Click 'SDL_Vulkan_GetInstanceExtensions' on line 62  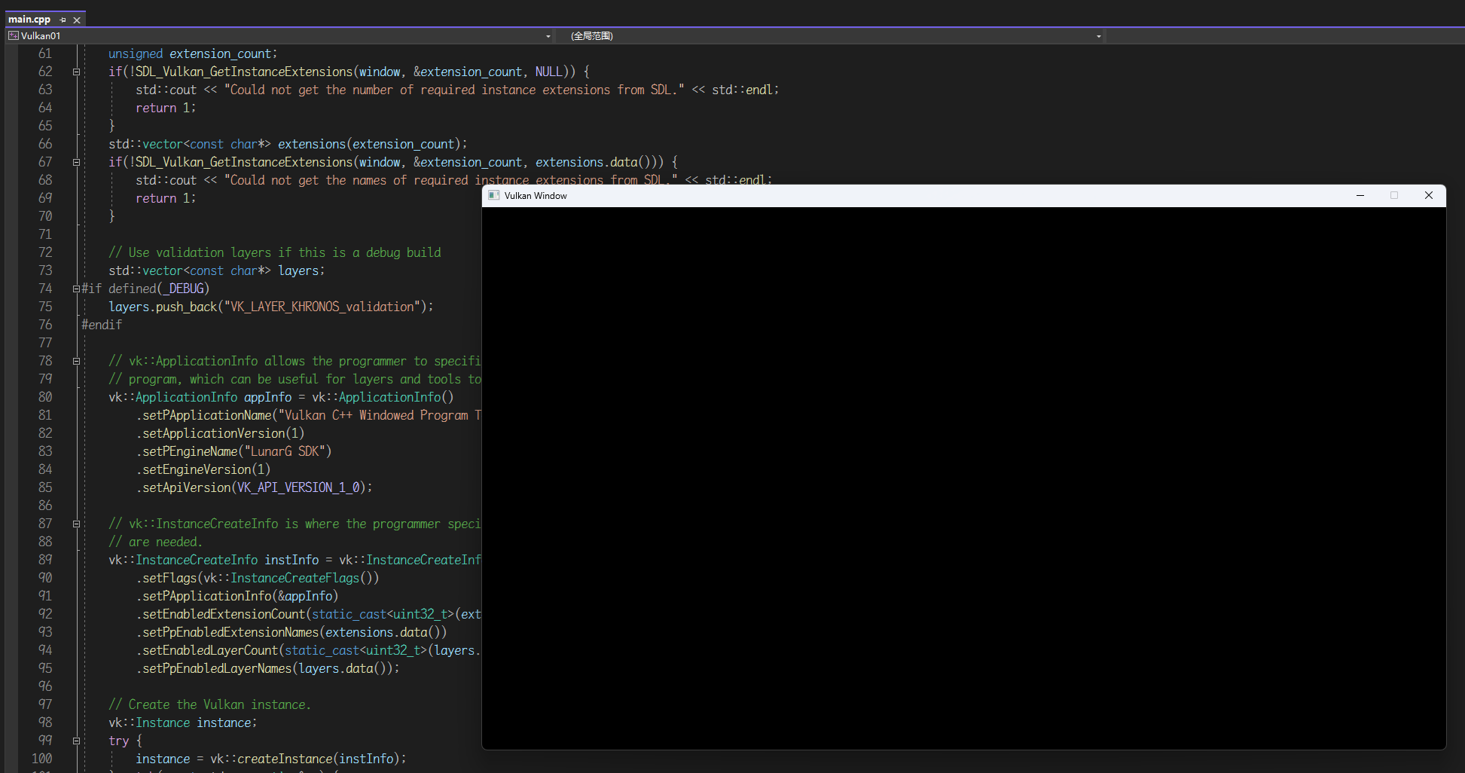point(244,72)
